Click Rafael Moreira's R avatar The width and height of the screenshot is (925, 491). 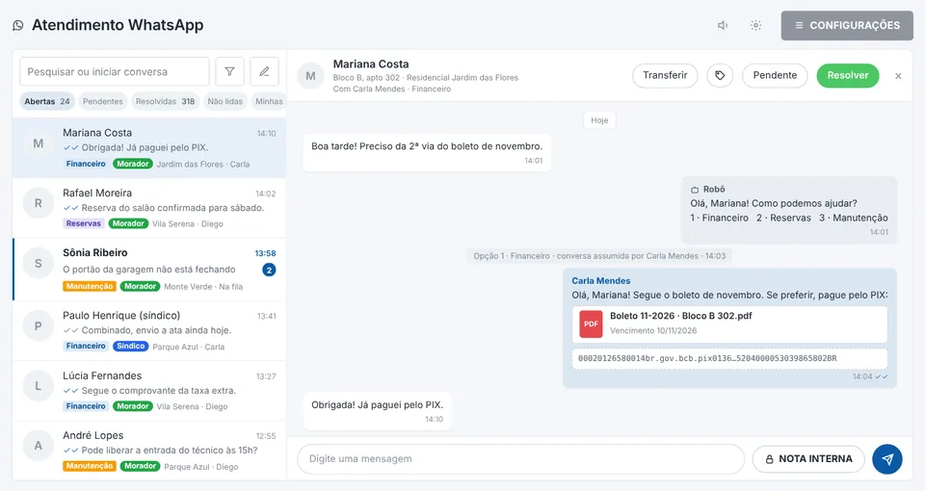tap(39, 203)
